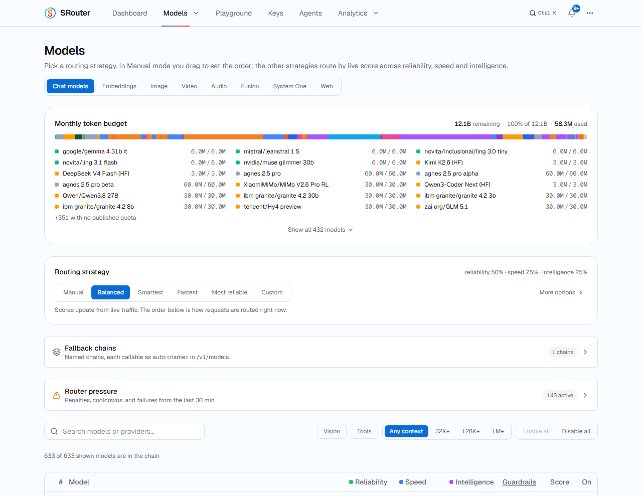
Task: Expand the Analytics nav dropdown chevron
Action: (x=376, y=13)
